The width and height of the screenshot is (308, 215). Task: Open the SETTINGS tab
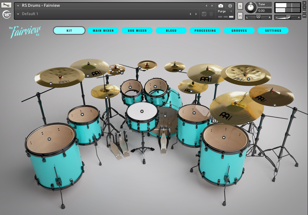pyautogui.click(x=273, y=30)
